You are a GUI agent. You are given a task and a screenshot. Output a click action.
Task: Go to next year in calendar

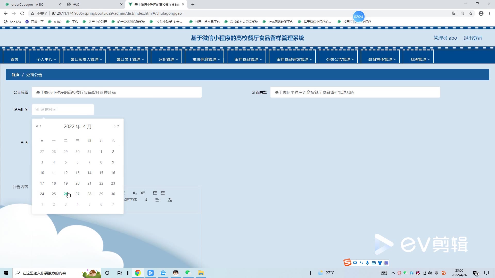pos(118,126)
